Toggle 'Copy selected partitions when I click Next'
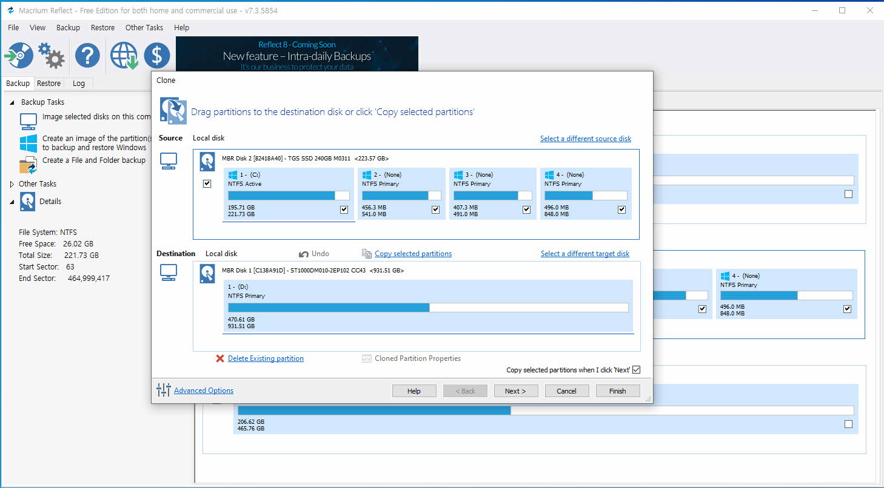Viewport: 884px width, 488px height. (x=636, y=370)
